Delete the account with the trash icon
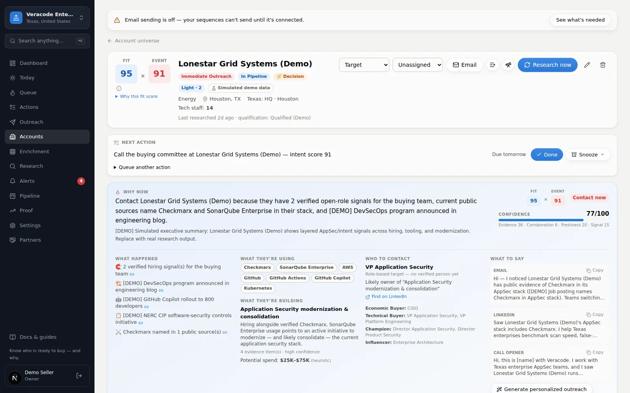Image resolution: width=630 pixels, height=393 pixels. 603,65
